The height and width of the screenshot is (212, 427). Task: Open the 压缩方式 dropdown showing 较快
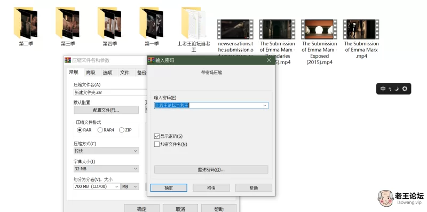click(106, 151)
